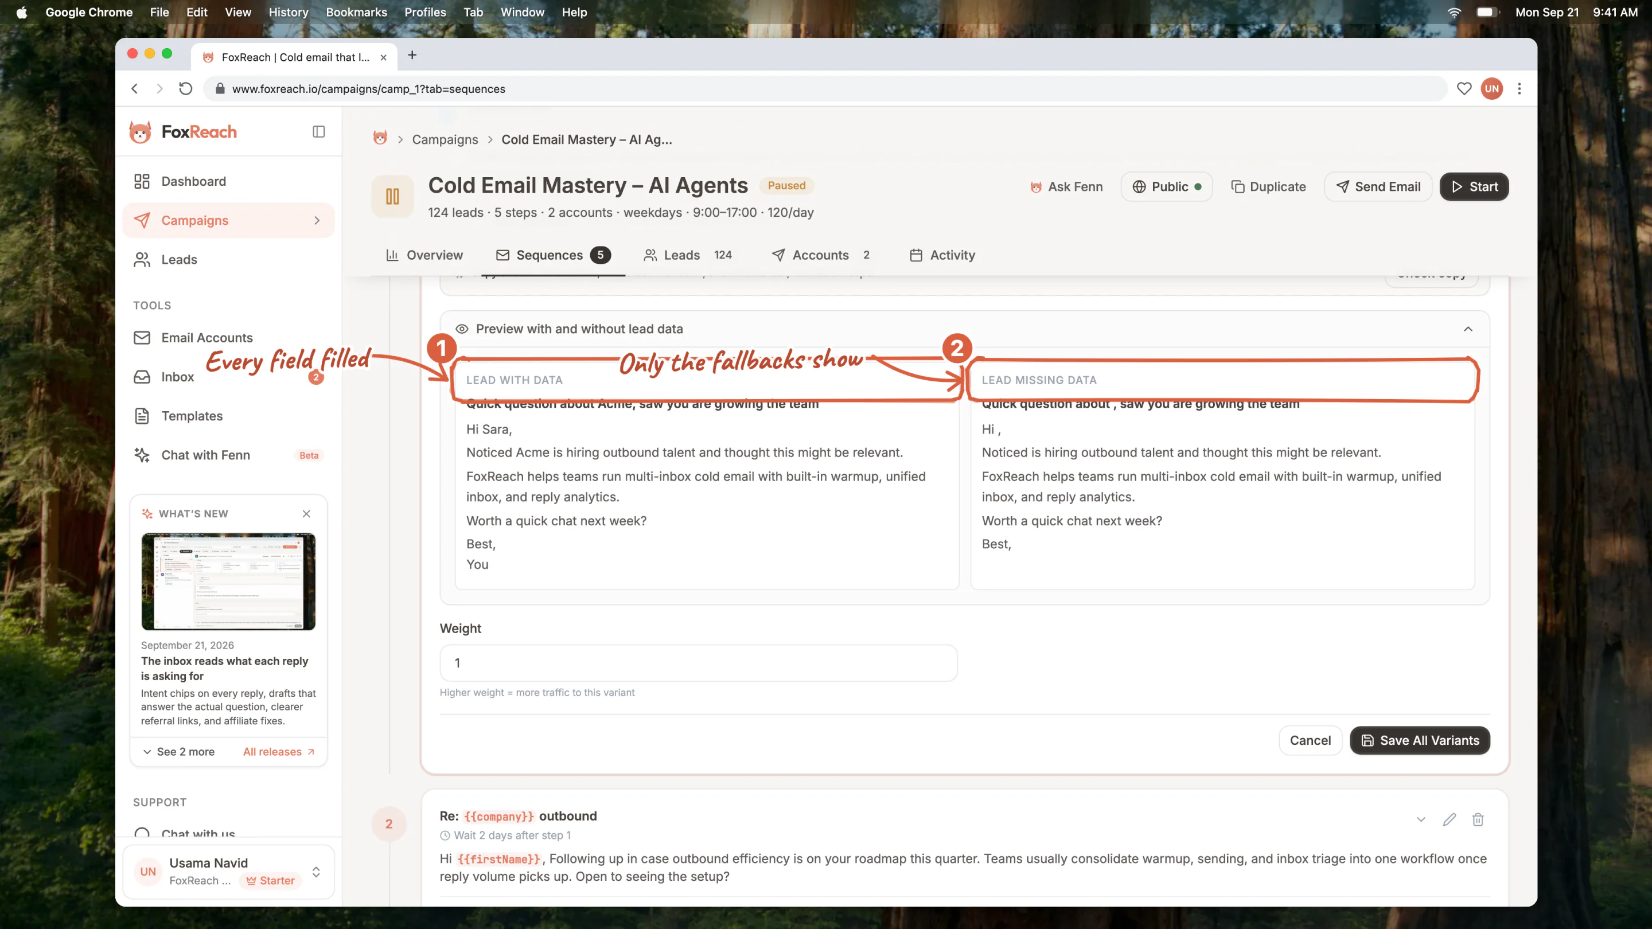Open the Bookmarks menu
This screenshot has height=929, width=1652.
click(x=356, y=12)
